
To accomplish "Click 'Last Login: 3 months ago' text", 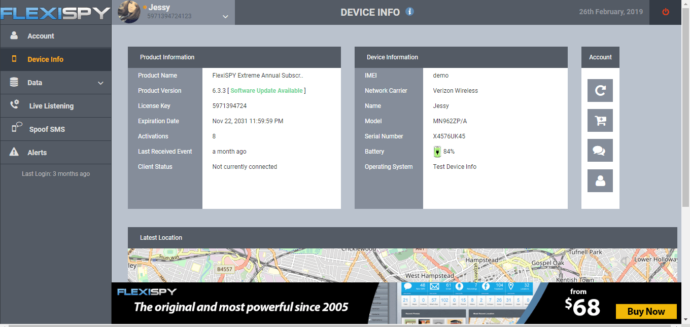I will pos(56,174).
